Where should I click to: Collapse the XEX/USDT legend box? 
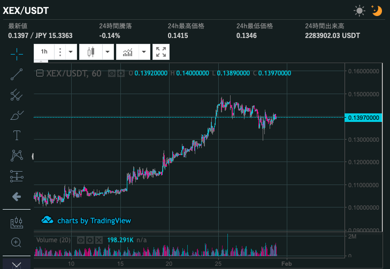[x=40, y=74]
